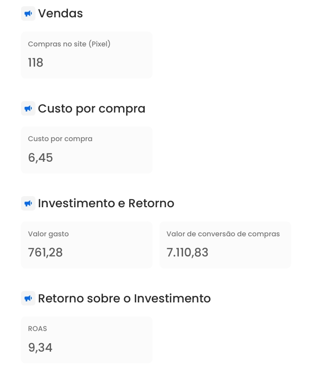Open the Custo por compra metric card
This screenshot has height=369, width=310.
click(x=87, y=150)
